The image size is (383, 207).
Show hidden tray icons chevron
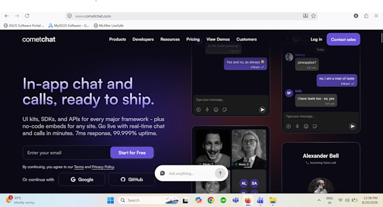pos(319,200)
